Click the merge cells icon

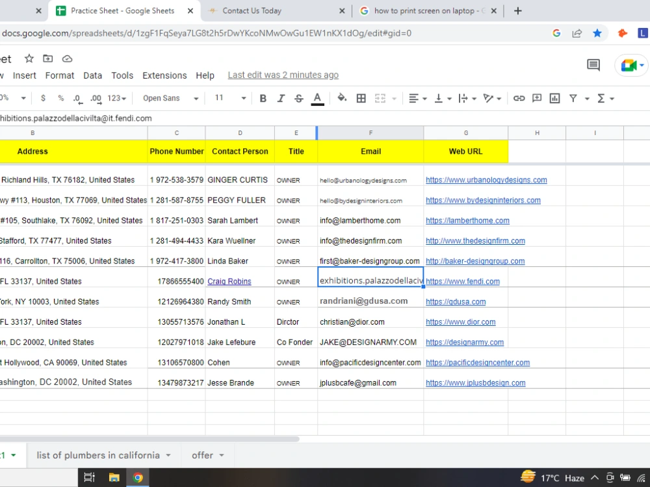click(x=380, y=98)
